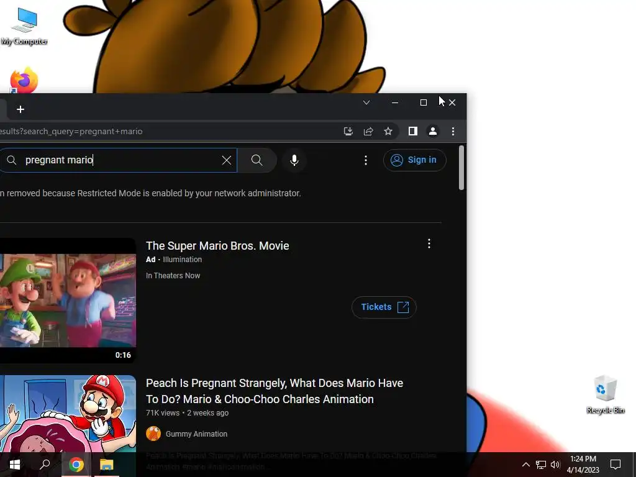Screen dimensions: 636x477
Task: Open Peach Is Pregnant Strangely video title
Action: click(275, 391)
